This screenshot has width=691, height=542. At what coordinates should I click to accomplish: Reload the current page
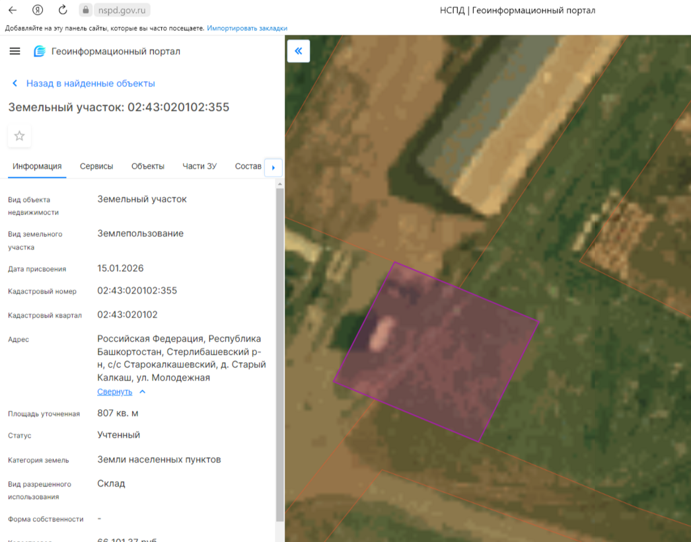click(x=63, y=10)
